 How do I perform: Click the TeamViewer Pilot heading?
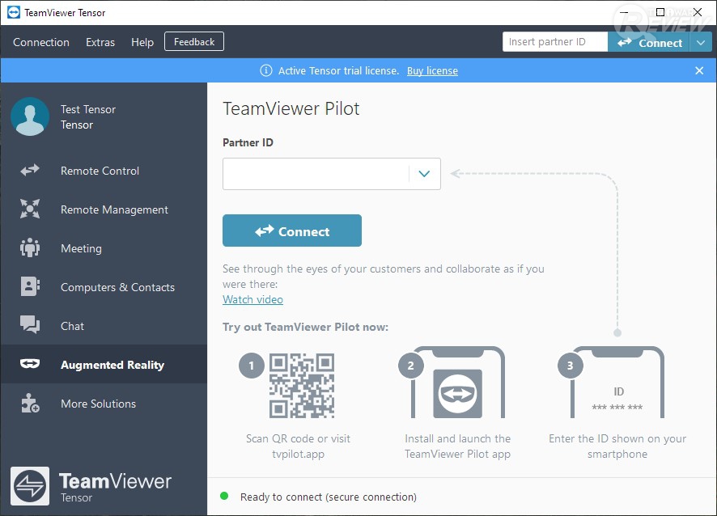tap(291, 108)
